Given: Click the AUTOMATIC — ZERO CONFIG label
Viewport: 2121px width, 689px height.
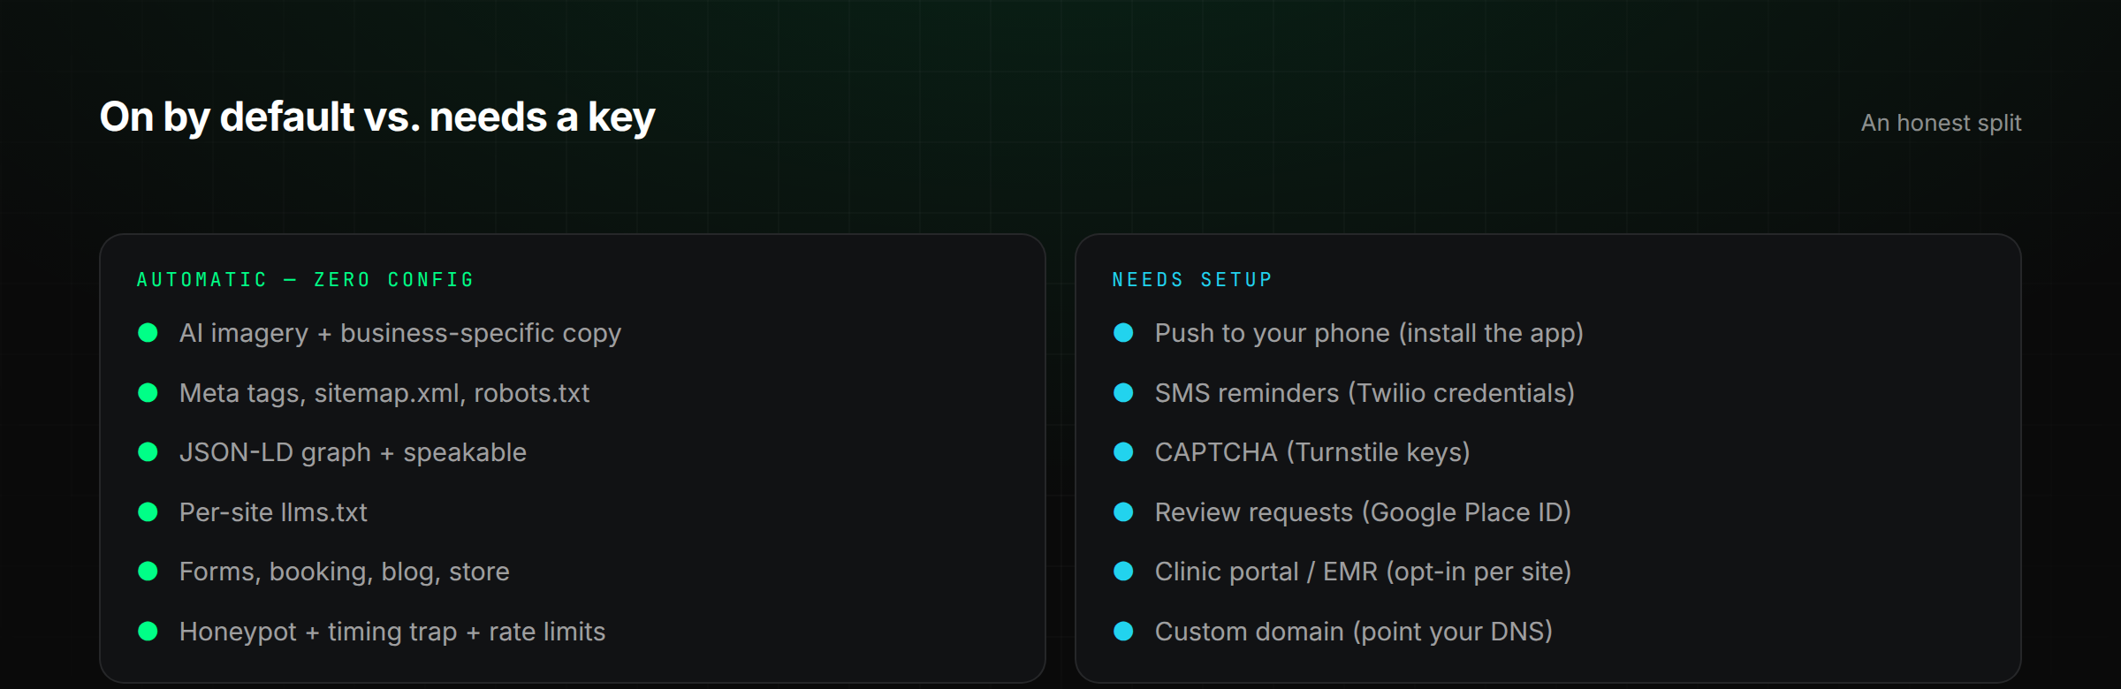Looking at the screenshot, I should (x=306, y=280).
